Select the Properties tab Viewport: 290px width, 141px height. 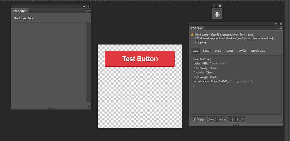click(x=20, y=11)
